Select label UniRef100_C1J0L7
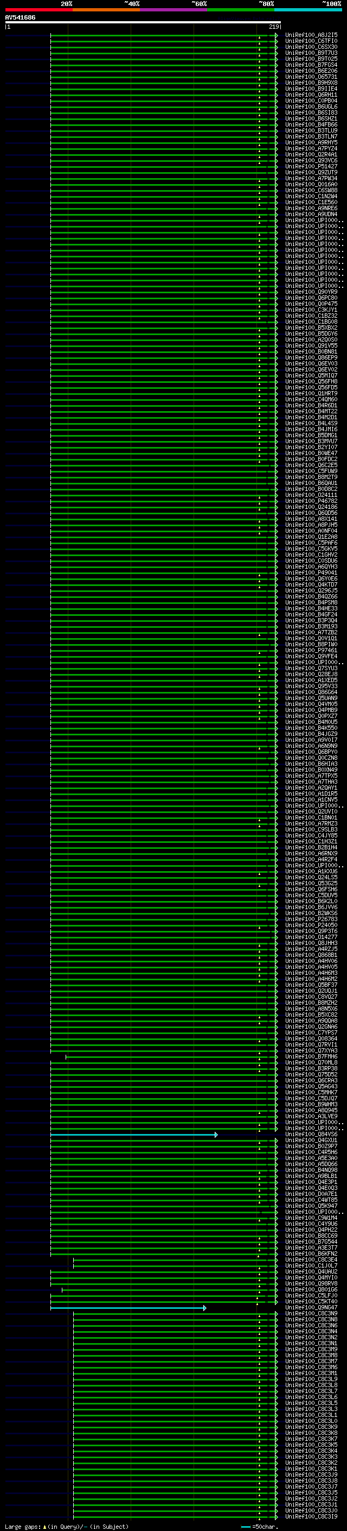The height and width of the screenshot is (1531, 347). tap(311, 1265)
